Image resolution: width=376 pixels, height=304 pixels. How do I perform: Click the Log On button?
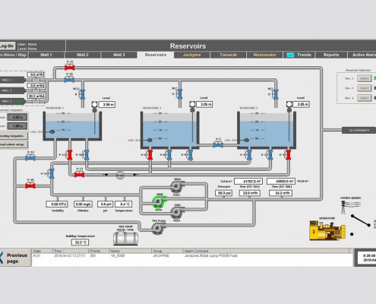(8, 46)
